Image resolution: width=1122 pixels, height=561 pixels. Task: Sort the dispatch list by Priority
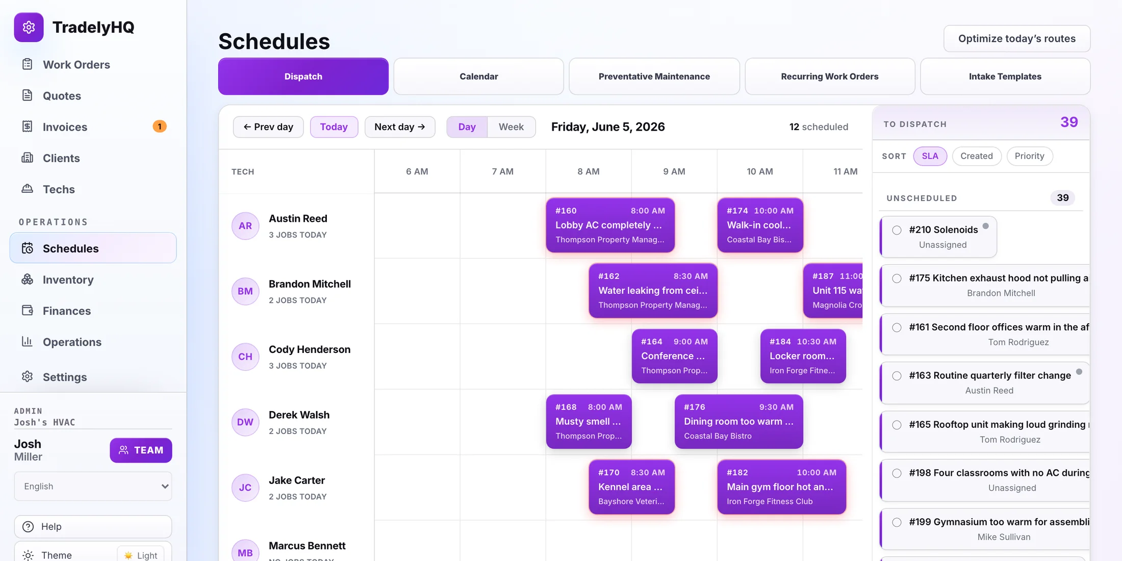(x=1029, y=156)
